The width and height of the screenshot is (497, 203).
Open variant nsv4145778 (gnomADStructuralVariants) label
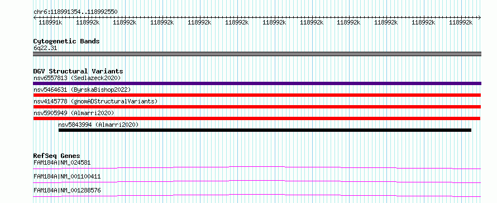95,101
